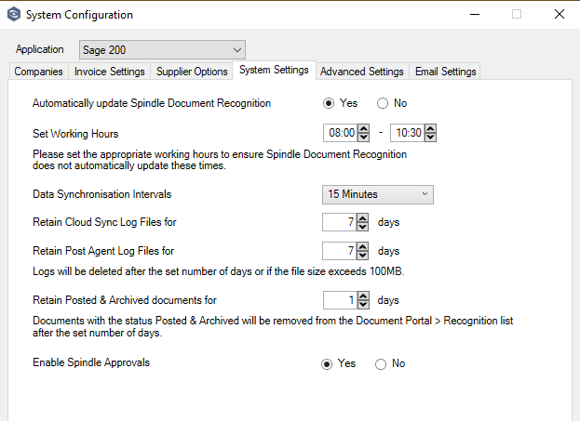Click the 10:30 working hours end field

coord(407,133)
